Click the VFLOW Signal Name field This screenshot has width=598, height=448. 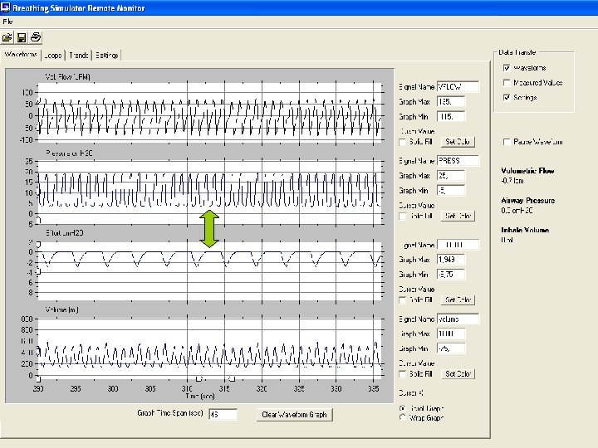tap(458, 86)
